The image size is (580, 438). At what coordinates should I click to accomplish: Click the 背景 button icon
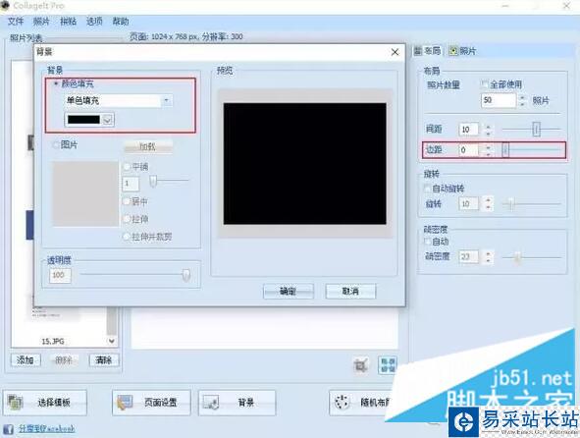coord(211,403)
